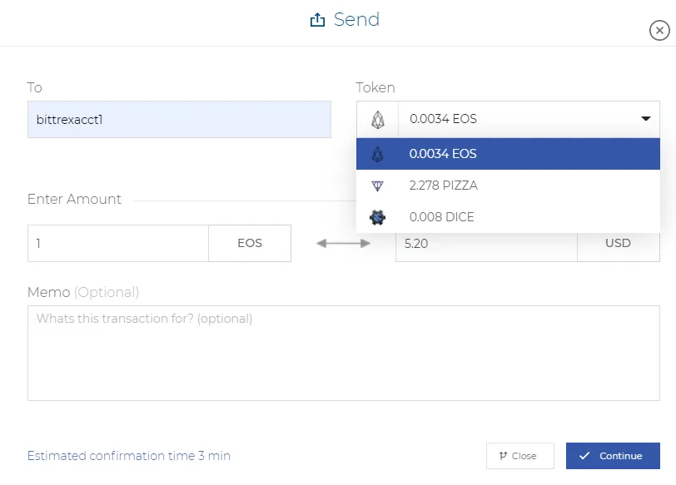The width and height of the screenshot is (676, 485).
Task: Open the Token combo box showing 0.0034 EOS
Action: tap(508, 119)
